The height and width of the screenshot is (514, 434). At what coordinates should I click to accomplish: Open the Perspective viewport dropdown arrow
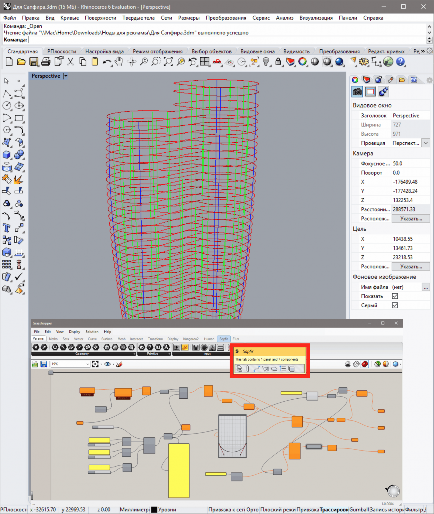pos(66,76)
